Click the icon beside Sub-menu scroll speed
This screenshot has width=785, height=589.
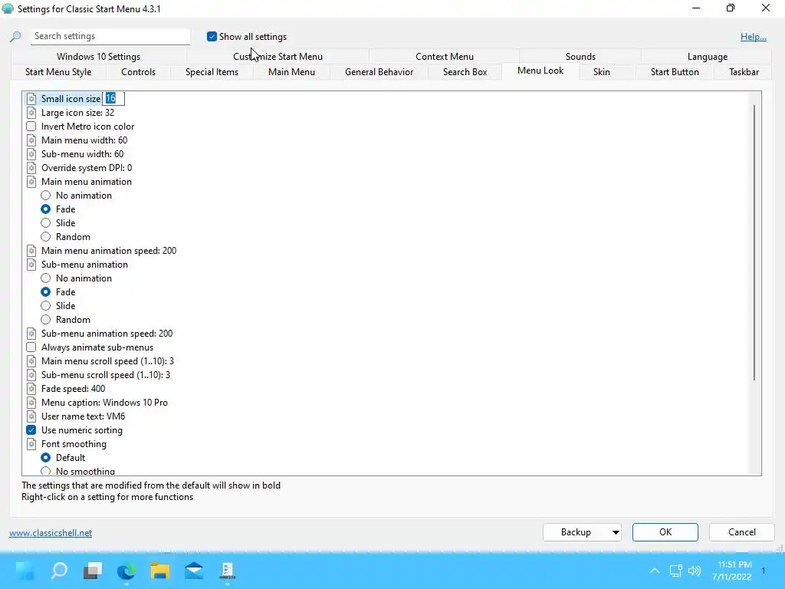(31, 375)
